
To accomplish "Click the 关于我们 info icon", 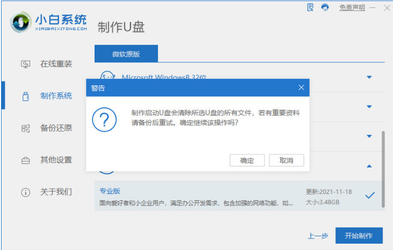I will [x=25, y=192].
